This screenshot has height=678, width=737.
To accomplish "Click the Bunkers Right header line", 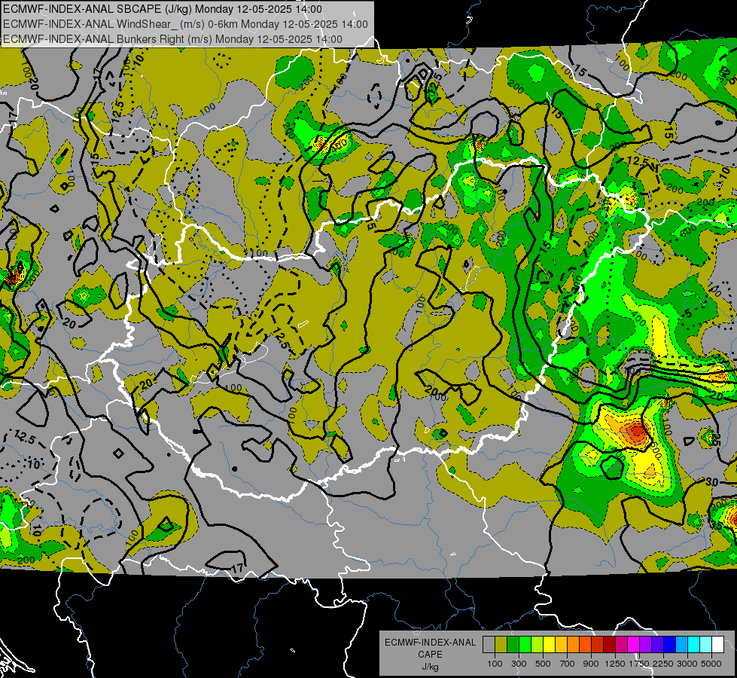I will pos(172,39).
